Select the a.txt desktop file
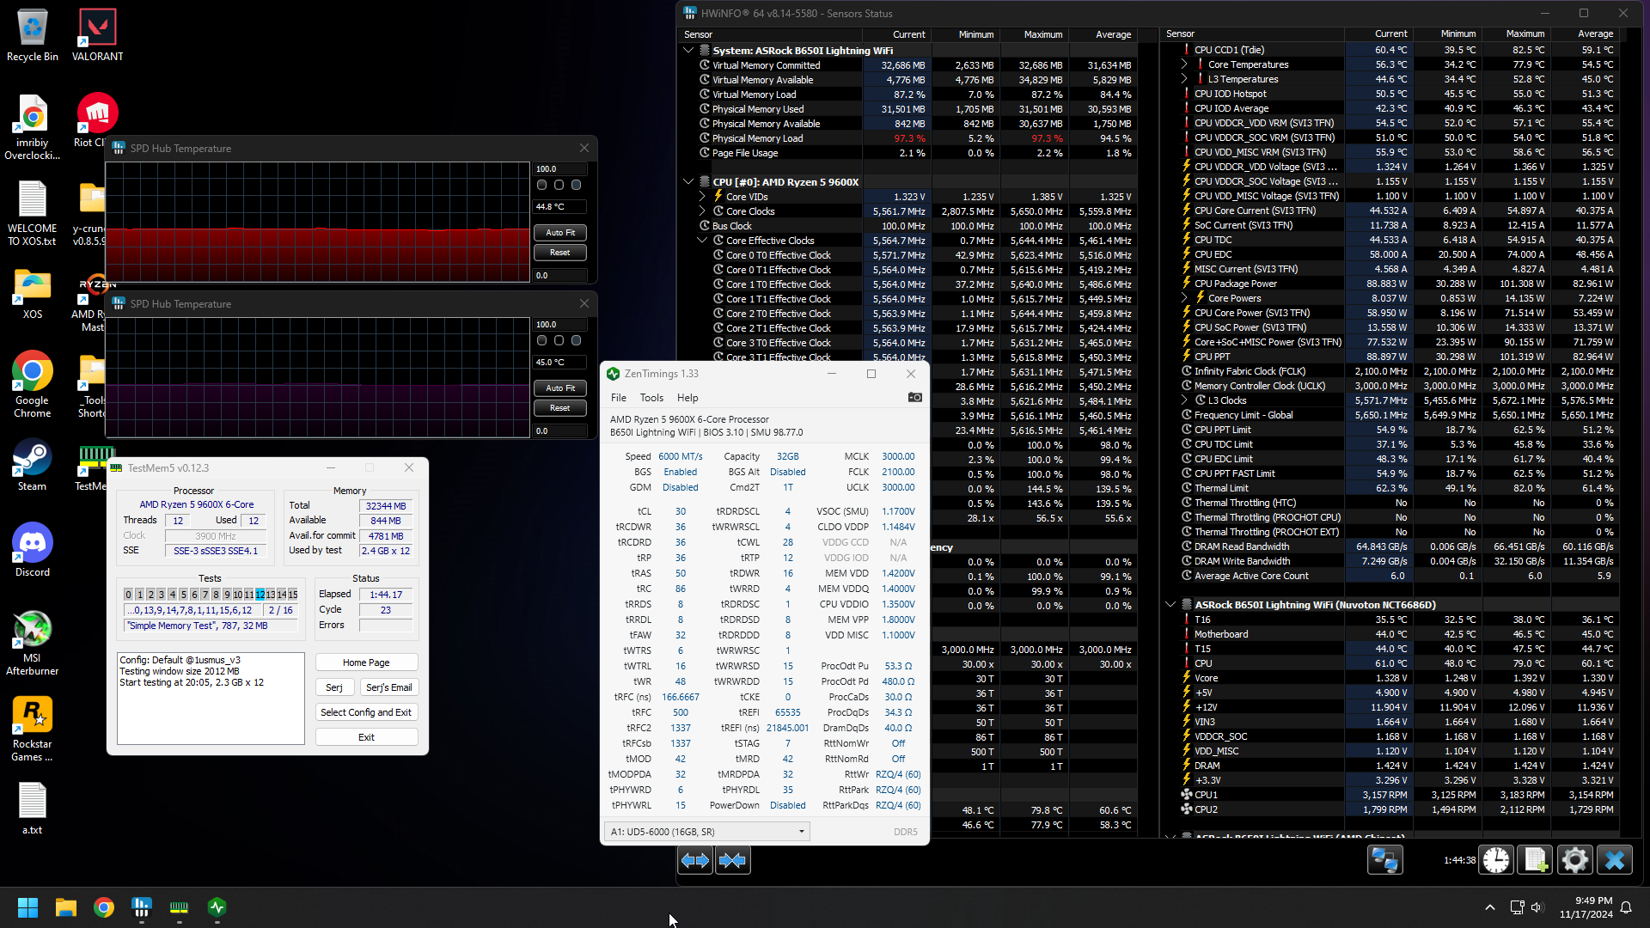This screenshot has height=928, width=1650. point(33,809)
